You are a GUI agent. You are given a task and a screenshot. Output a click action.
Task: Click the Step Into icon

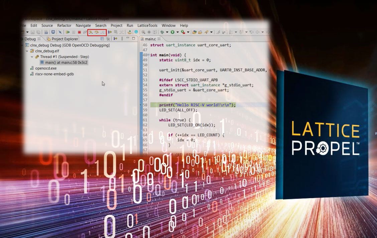pos(91,32)
